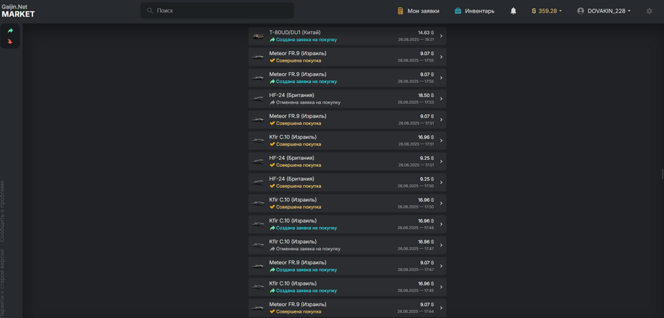Click the green arrow icon in T-80UD/DU1 row
664x318 pixels.
pos(272,40)
